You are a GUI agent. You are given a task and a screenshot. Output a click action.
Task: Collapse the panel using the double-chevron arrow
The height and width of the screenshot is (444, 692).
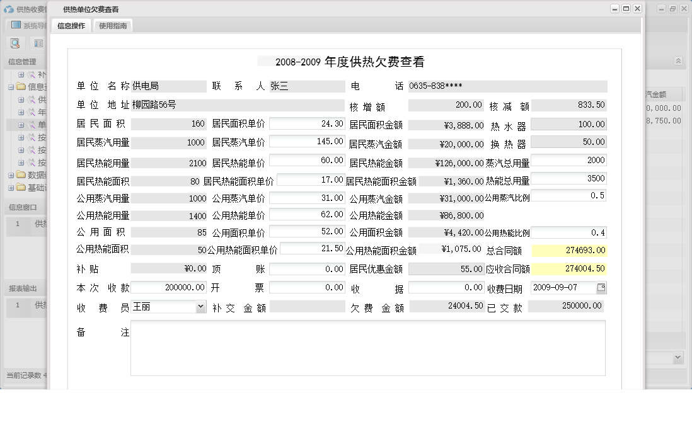pyautogui.click(x=679, y=62)
